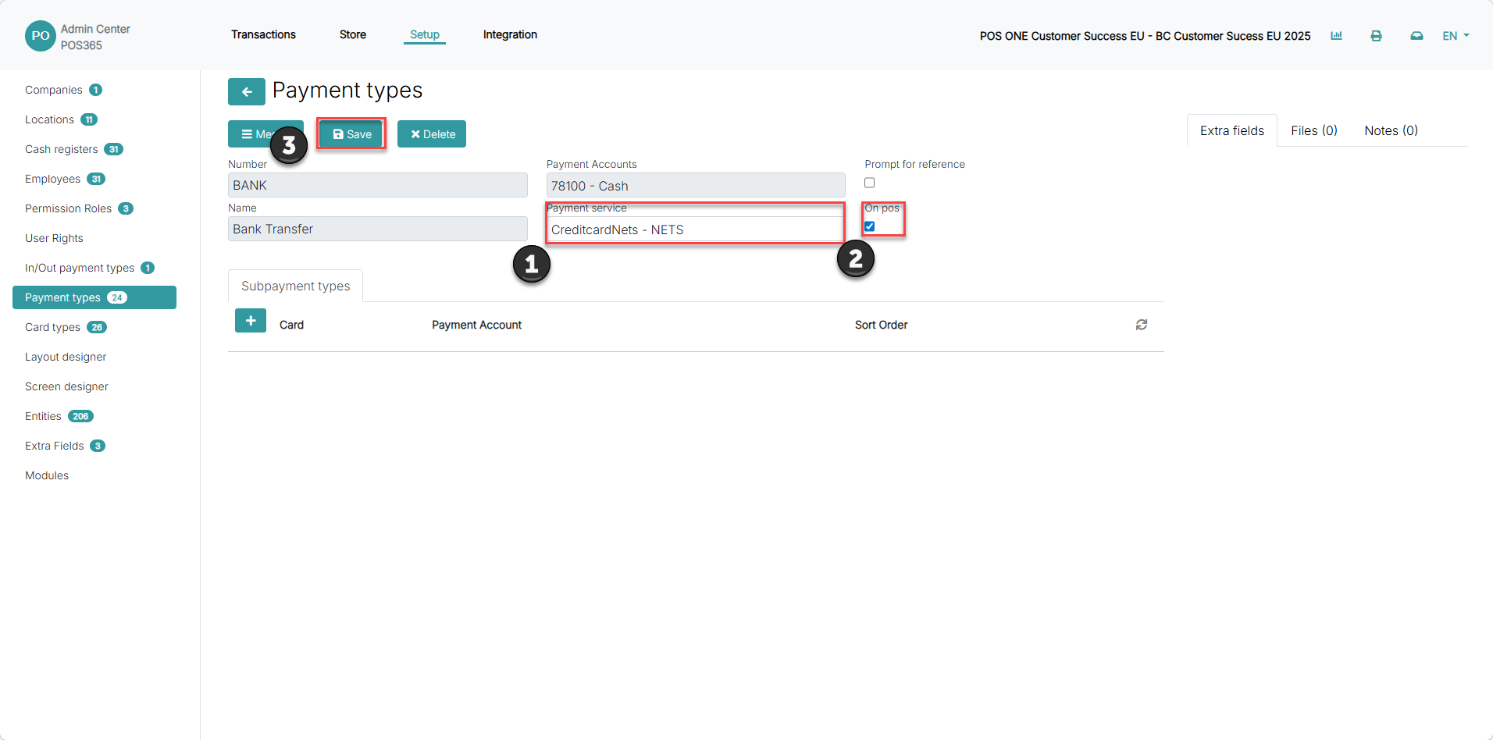This screenshot has width=1493, height=740.
Task: Toggle the Prompt for reference checkbox
Action: pos(869,183)
